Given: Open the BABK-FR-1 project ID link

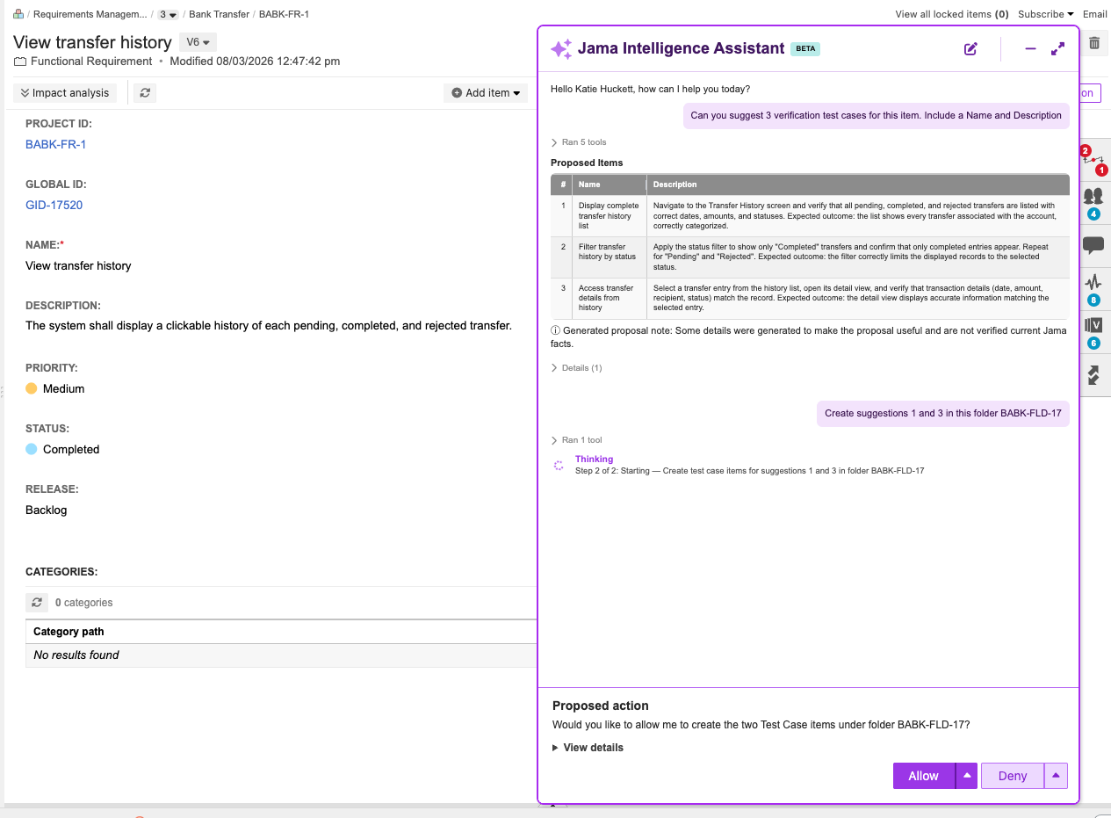Looking at the screenshot, I should pos(55,144).
